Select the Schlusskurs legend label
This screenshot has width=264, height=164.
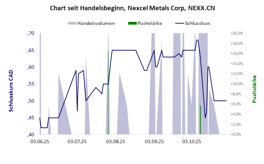197,24
